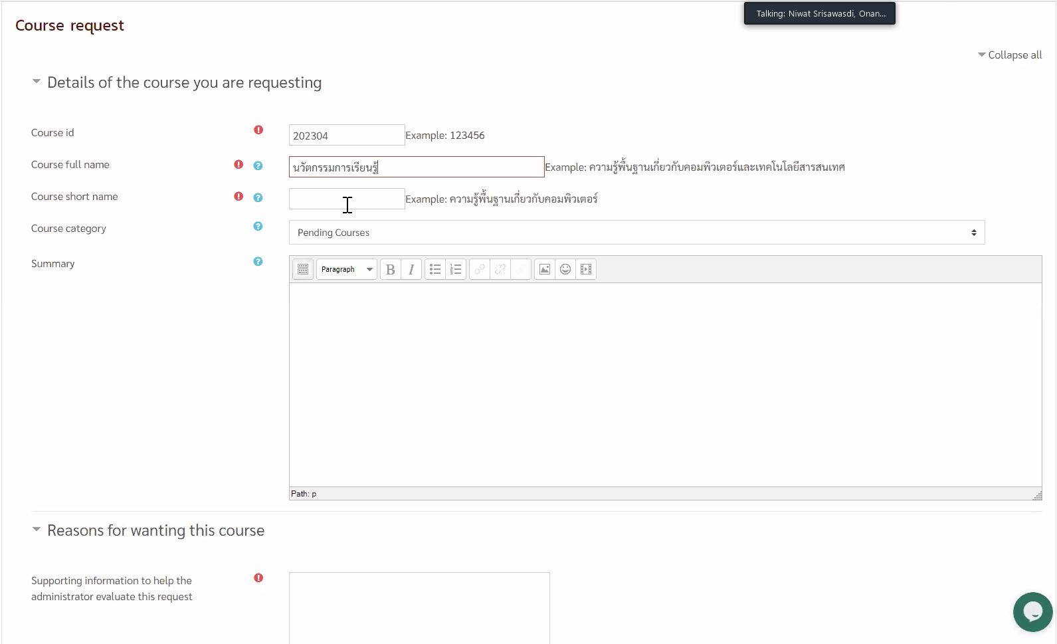The width and height of the screenshot is (1057, 644).
Task: Click the unlink icon
Action: (x=500, y=269)
